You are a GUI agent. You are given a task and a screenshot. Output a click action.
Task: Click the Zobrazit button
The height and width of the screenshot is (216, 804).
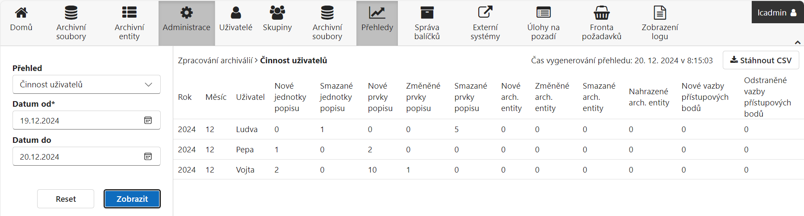pyautogui.click(x=132, y=199)
